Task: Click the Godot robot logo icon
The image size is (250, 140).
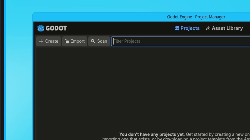Action: click(41, 28)
